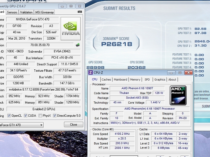Enable the PhysX checkbox
210x157 pixels.
click(40, 115)
